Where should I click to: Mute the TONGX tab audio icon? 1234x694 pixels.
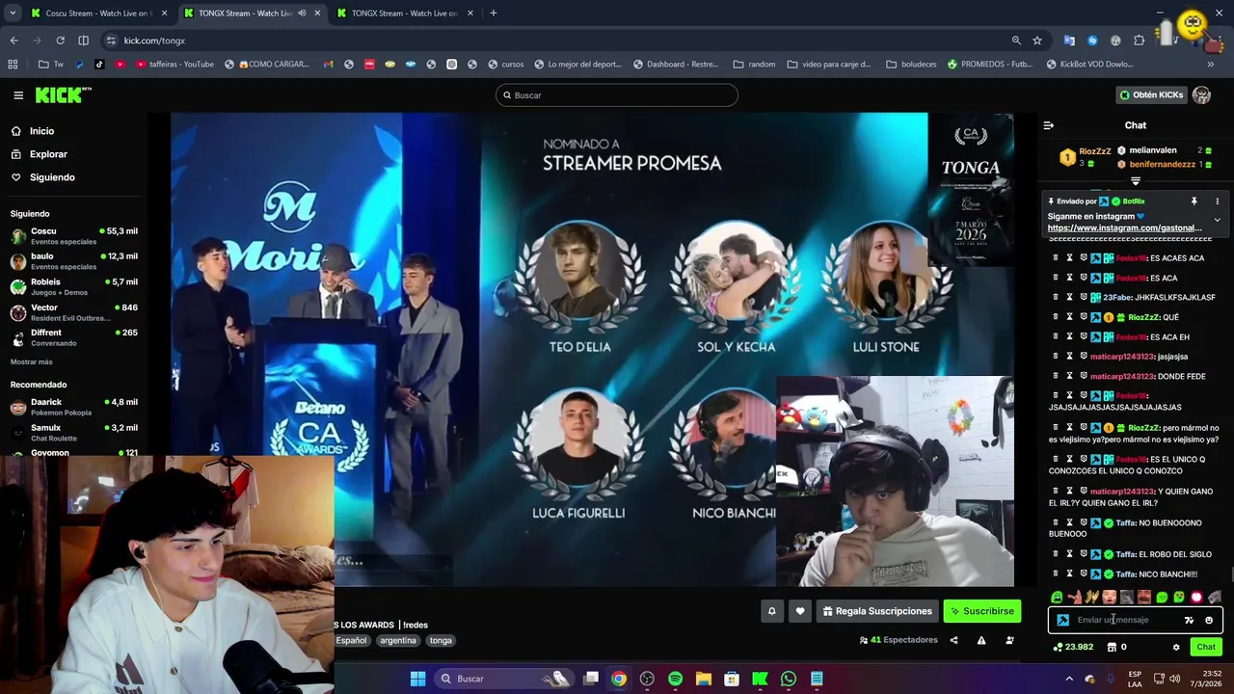click(302, 13)
